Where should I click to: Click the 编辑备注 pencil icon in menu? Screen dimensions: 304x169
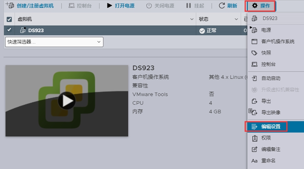tap(254, 149)
